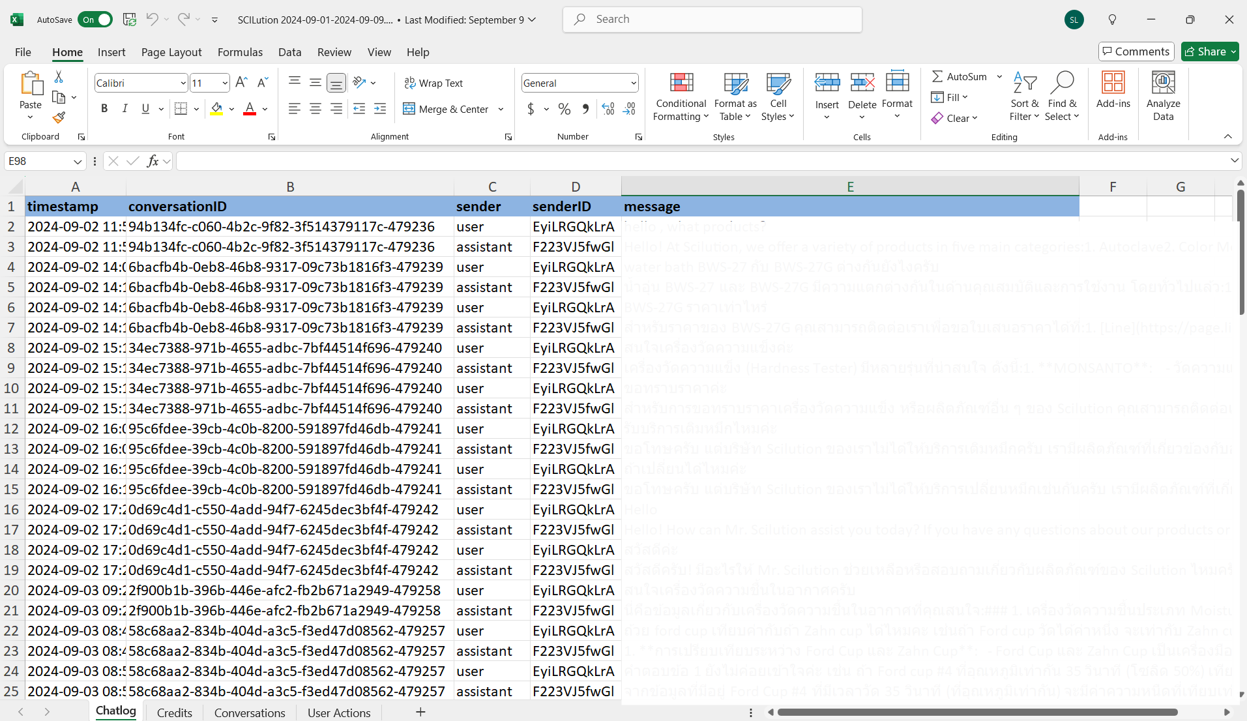The image size is (1247, 721).
Task: Switch to the Insert ribbon tab
Action: click(x=111, y=52)
